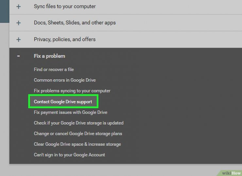Open 'Sync files to your computer' section

click(65, 7)
